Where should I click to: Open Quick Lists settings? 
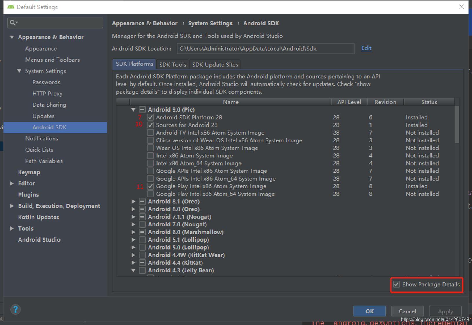tap(39, 150)
